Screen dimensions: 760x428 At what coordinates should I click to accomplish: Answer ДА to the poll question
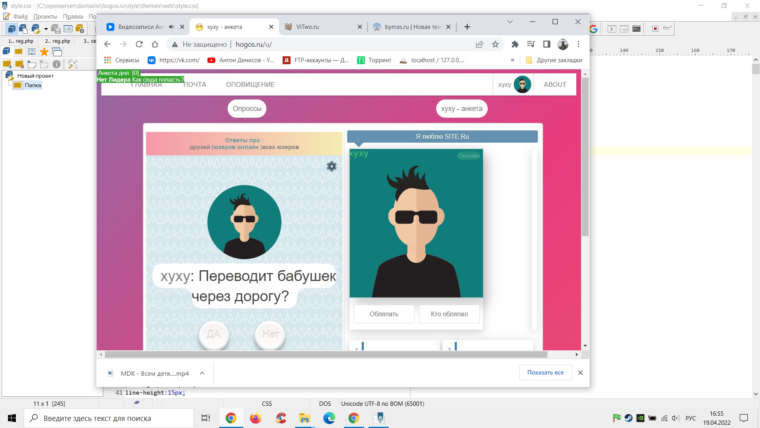click(x=214, y=334)
